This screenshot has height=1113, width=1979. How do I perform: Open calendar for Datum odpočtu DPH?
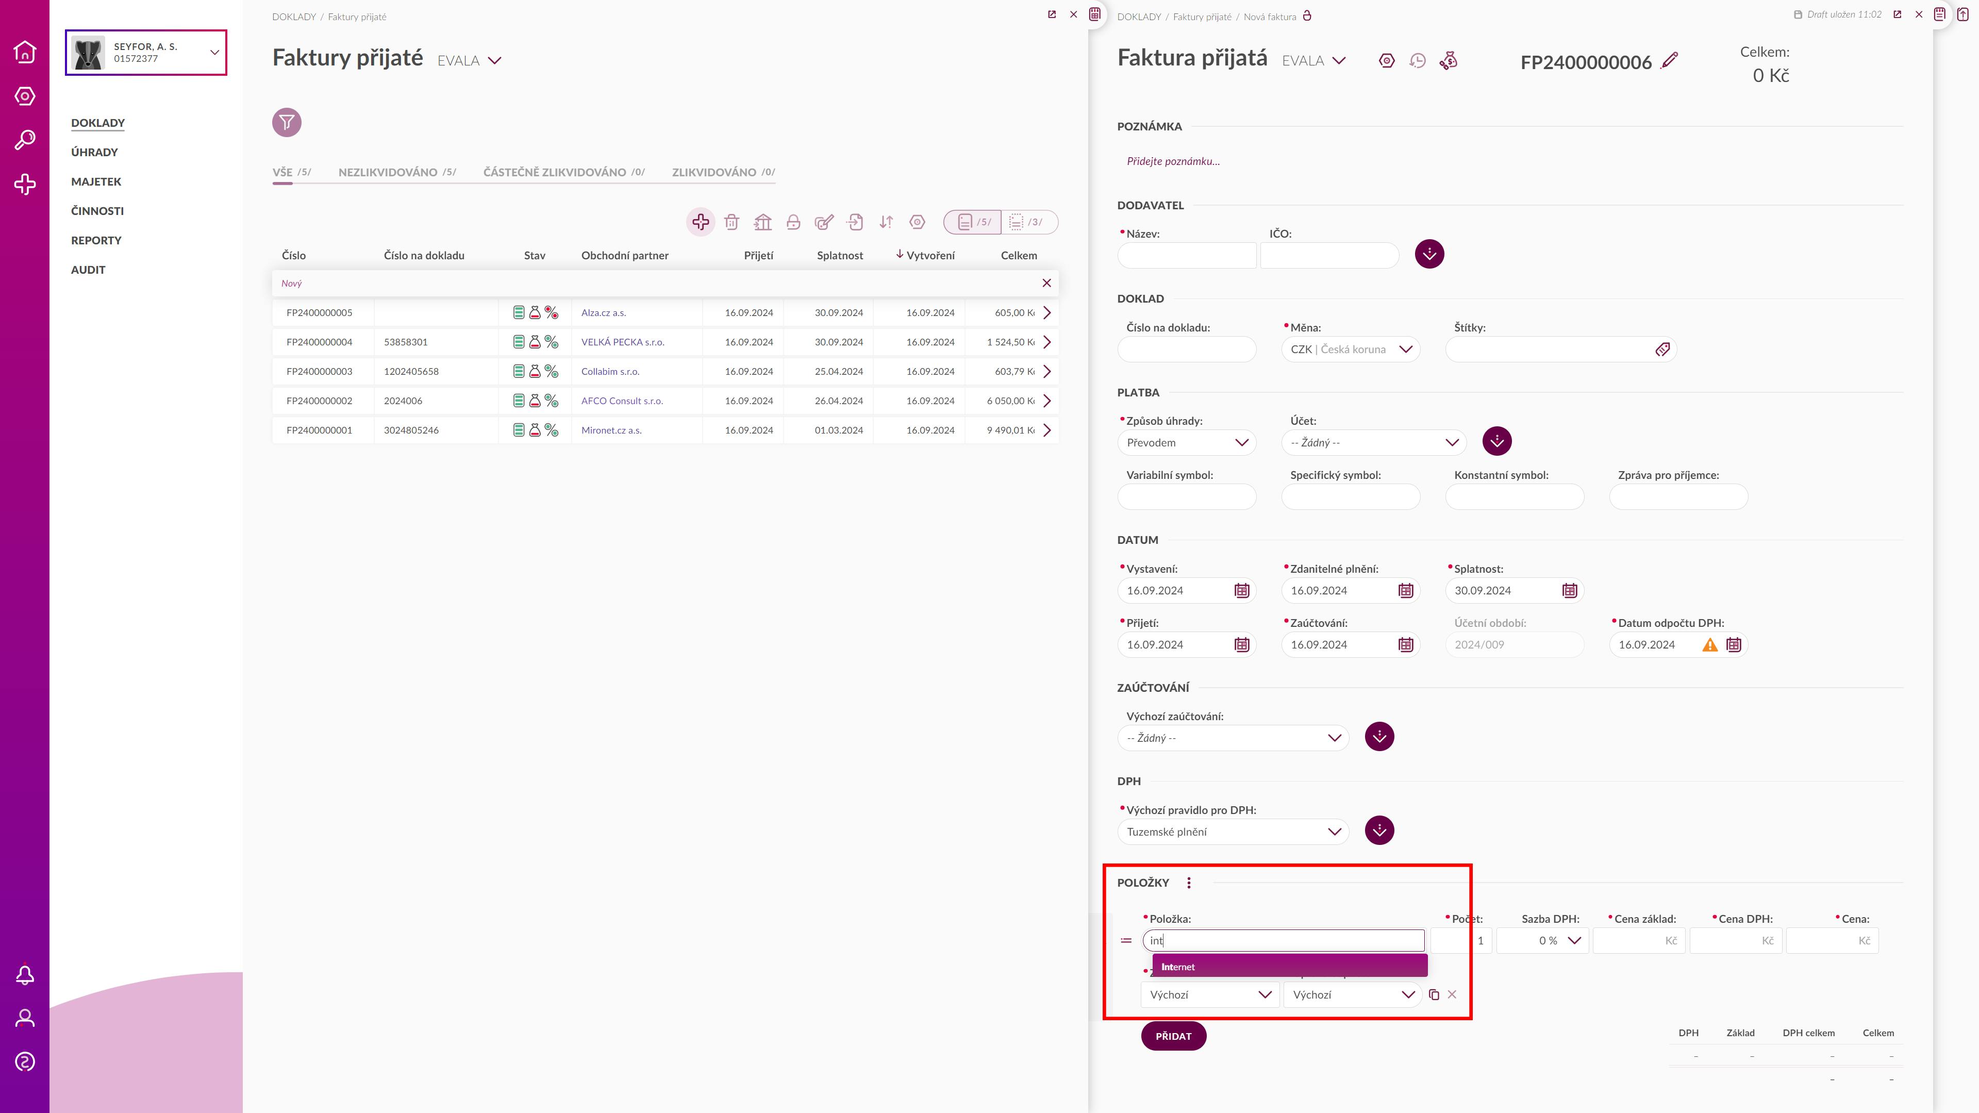[x=1734, y=644]
